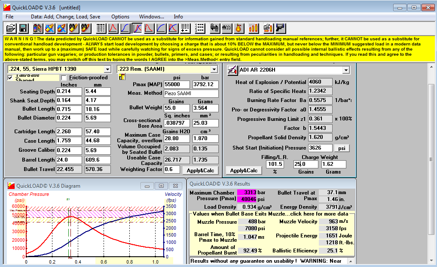Image resolution: width=437 pixels, height=267 pixels.
Task: Show the red decaying curve diagram
Action: [149, 28]
